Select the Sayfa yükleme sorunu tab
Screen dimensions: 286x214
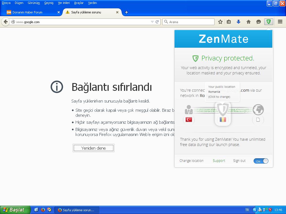[92, 12]
